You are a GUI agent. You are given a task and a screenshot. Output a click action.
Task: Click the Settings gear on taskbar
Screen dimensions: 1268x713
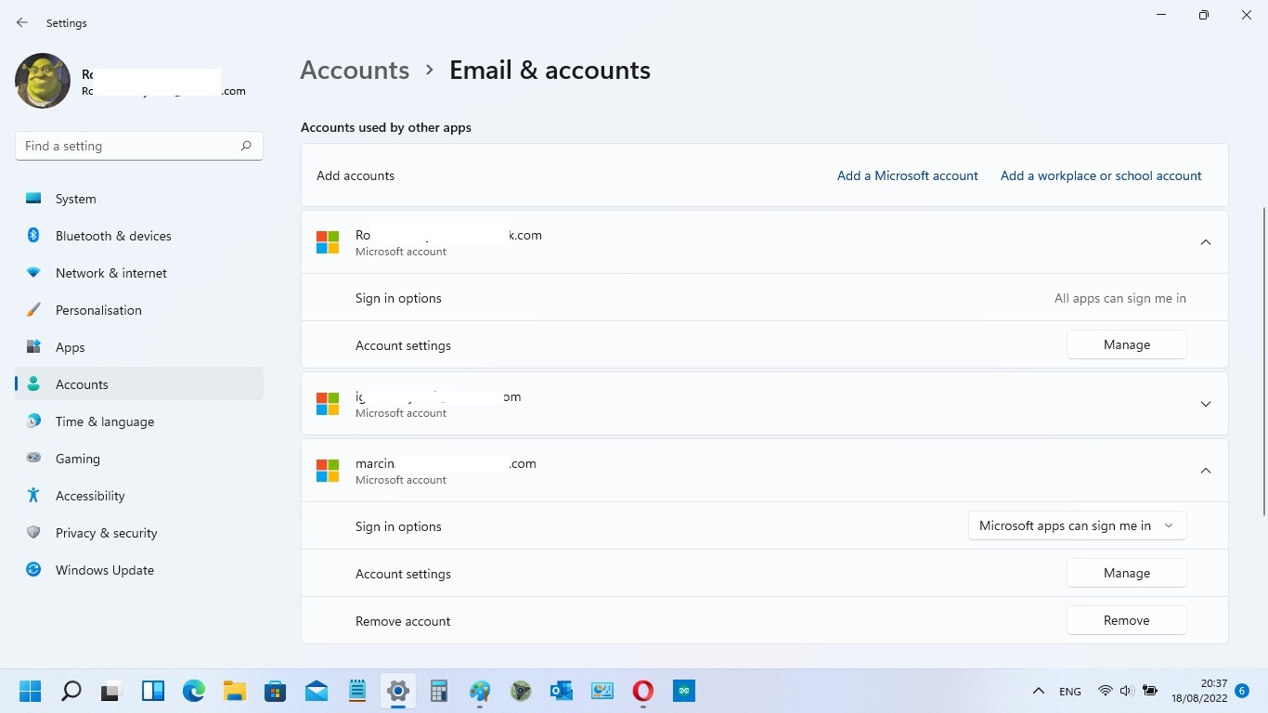tap(398, 691)
